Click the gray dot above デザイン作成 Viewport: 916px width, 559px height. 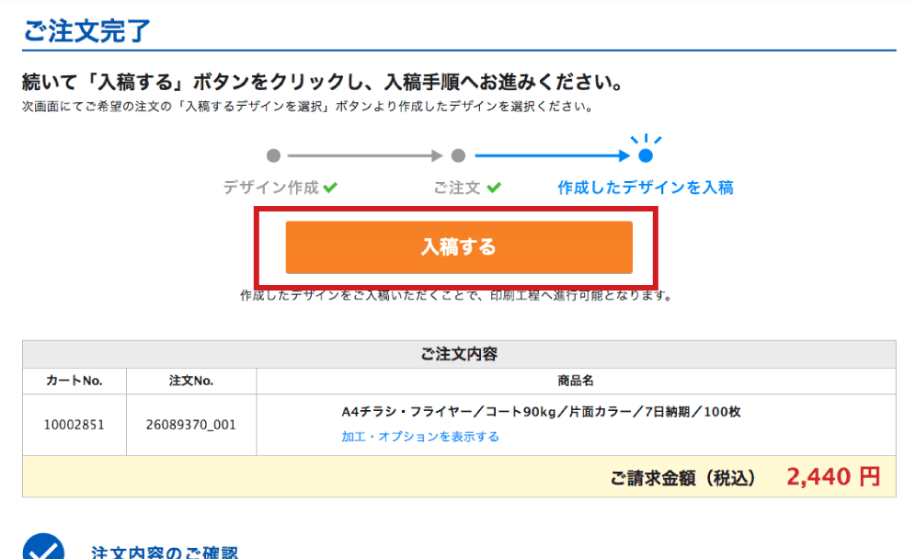click(273, 156)
